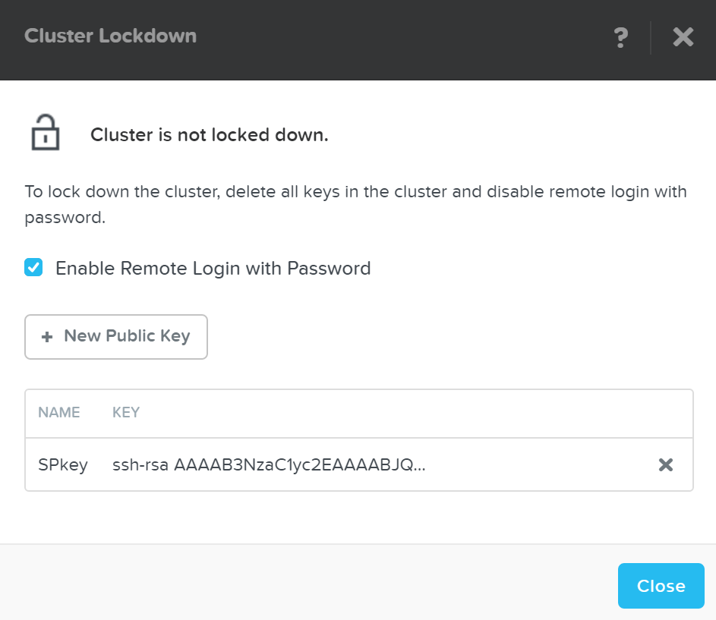Click the question mark next to the dialog divider
This screenshot has height=620, width=716.
click(621, 37)
